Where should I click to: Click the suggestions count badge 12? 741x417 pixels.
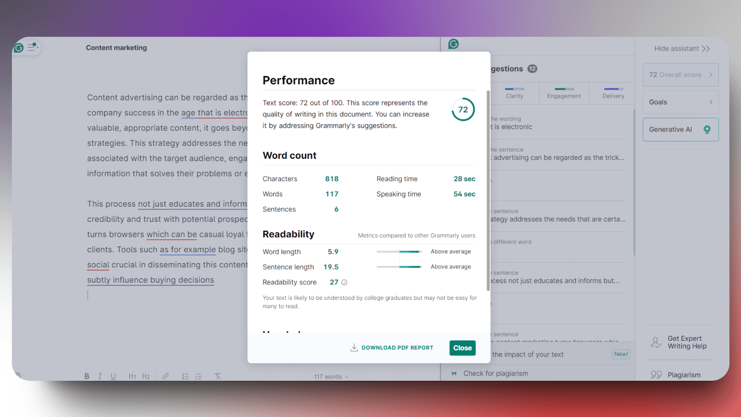[x=533, y=69]
